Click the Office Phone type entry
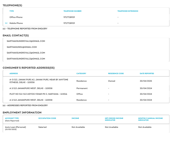 click(16, 17)
